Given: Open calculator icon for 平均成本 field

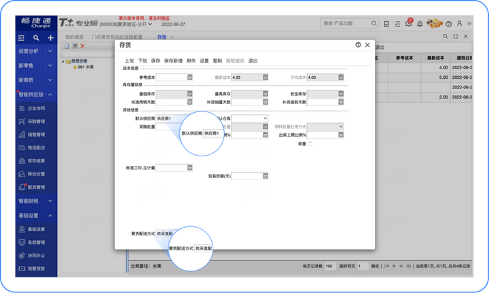Looking at the screenshot, I should 341,77.
